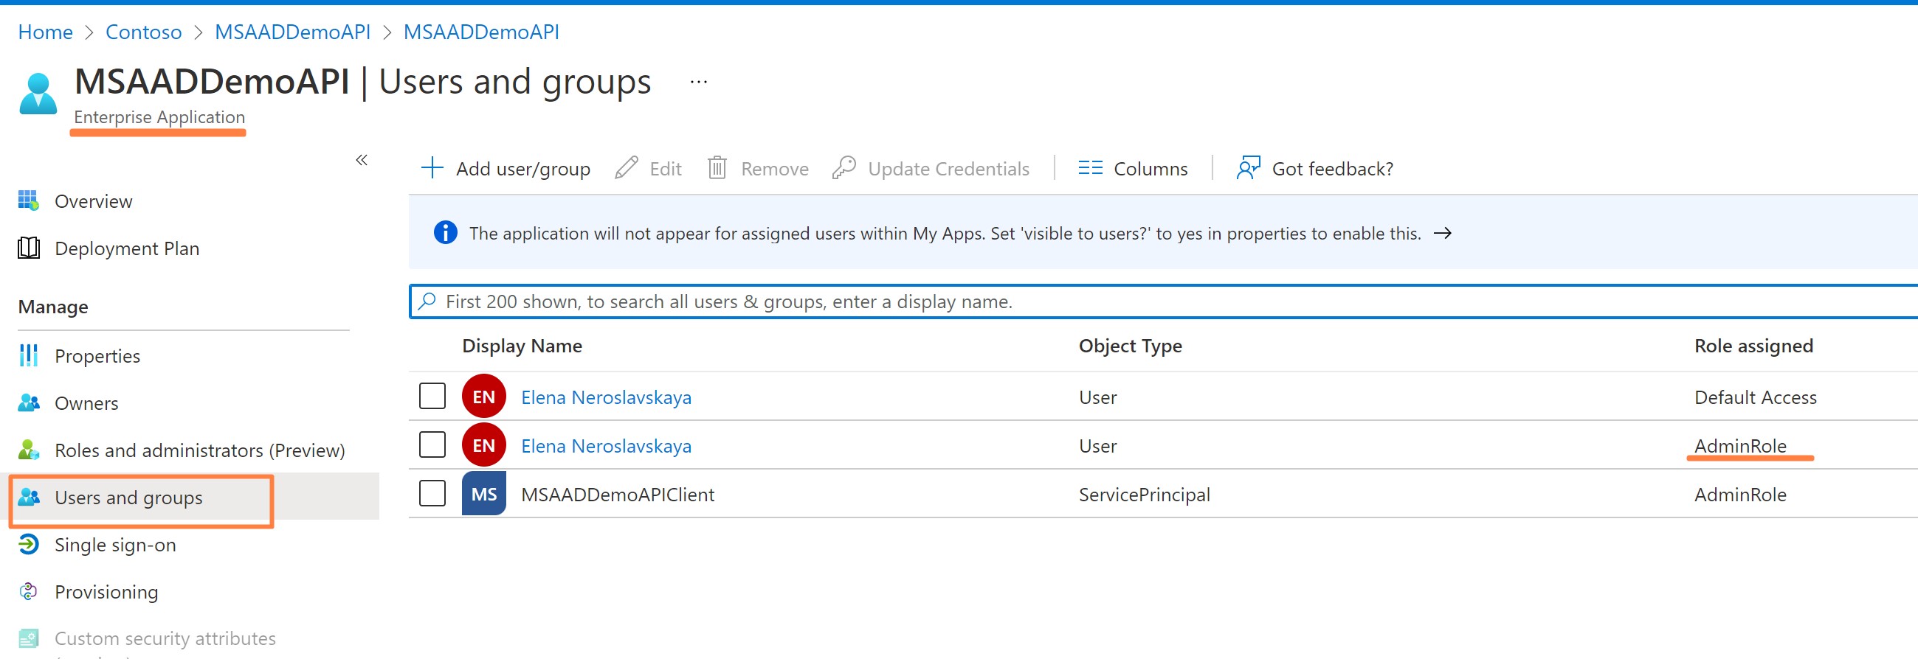Click the Got feedback person icon
Screen dimensions: 1918x659
[x=1249, y=168]
